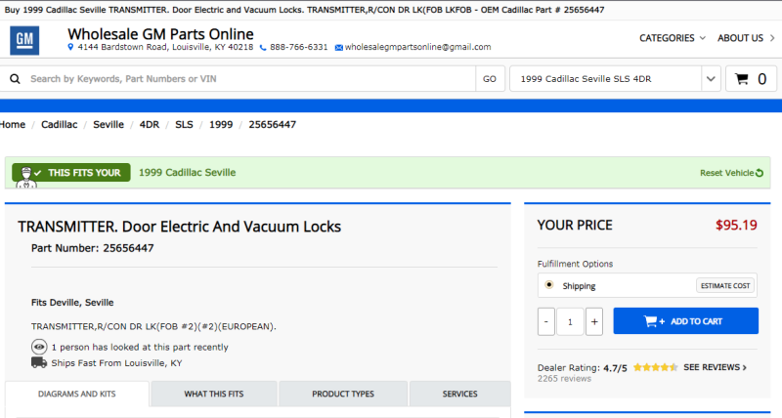
Task: Open the Product Types tab
Action: (343, 395)
